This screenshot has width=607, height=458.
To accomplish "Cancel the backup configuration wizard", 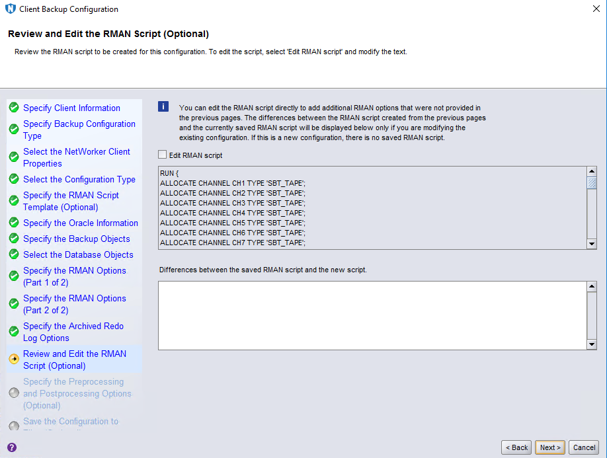I will click(584, 447).
